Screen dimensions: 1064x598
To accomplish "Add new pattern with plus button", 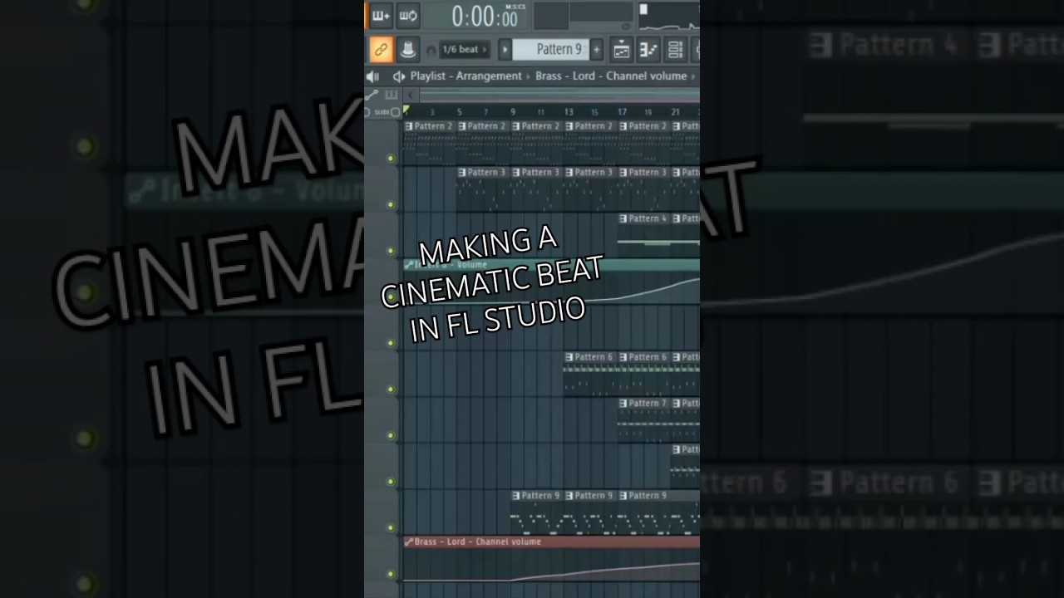I will coord(596,50).
